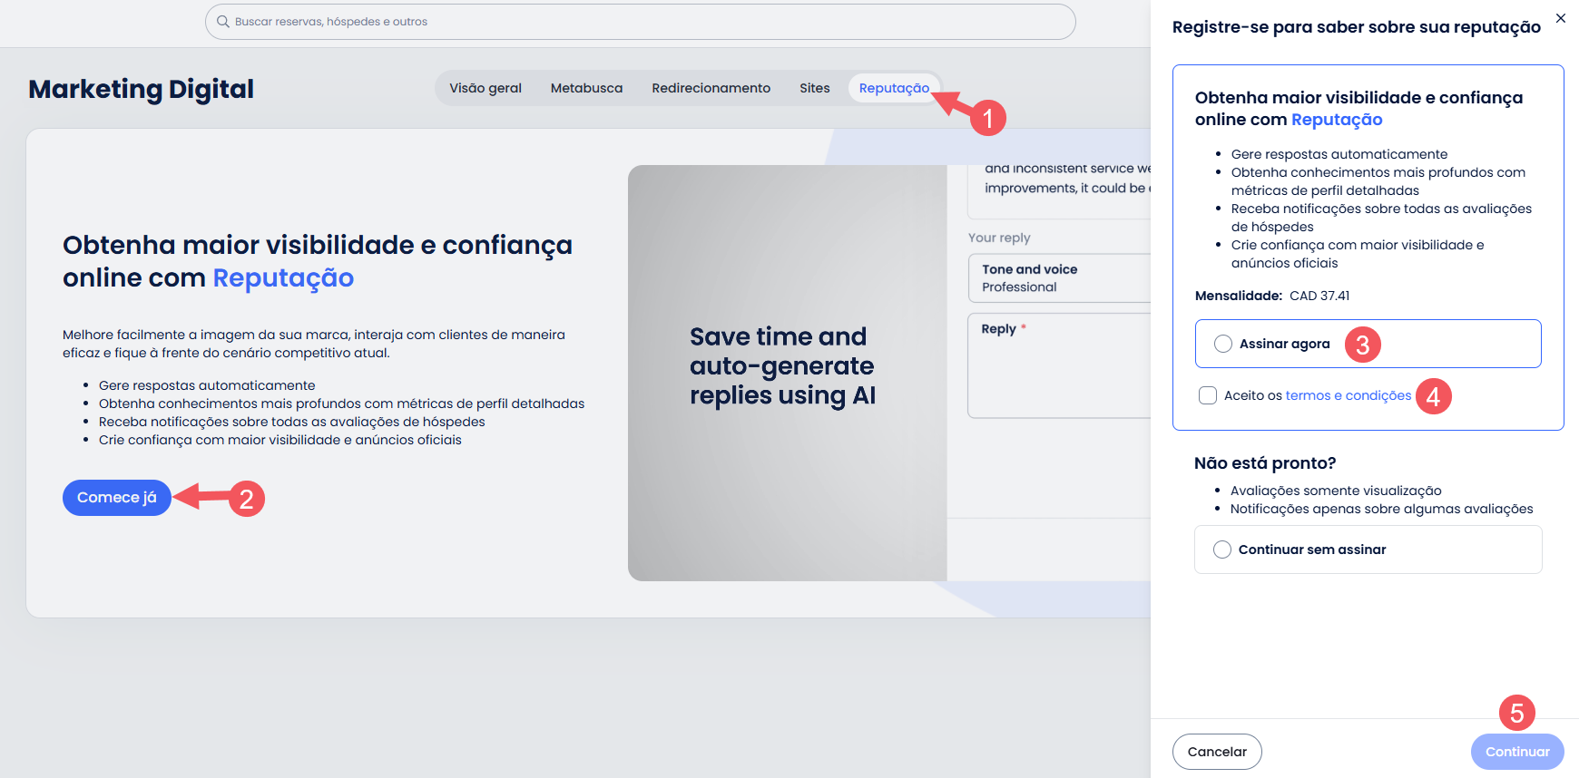1579x778 pixels.
Task: Click the magnifier icon in the search bar
Action: point(222,22)
